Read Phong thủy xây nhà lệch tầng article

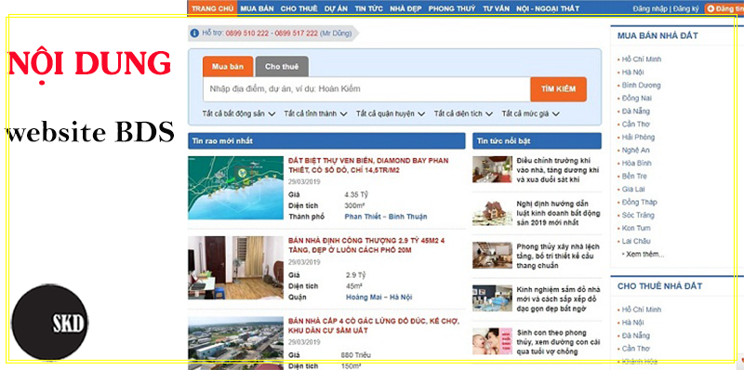[x=558, y=257]
